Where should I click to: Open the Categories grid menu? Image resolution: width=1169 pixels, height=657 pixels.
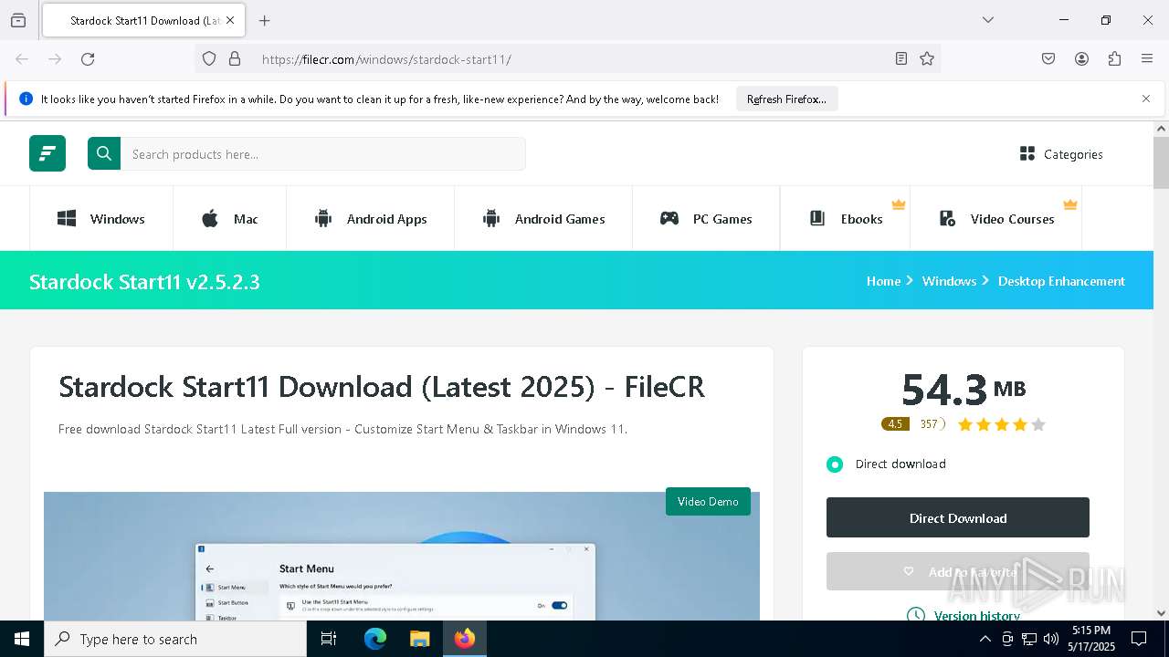(x=1061, y=154)
